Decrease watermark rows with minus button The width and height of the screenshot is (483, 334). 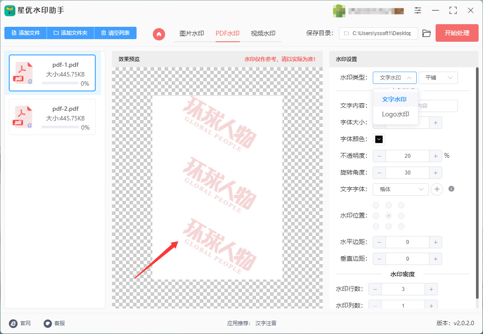pos(375,289)
